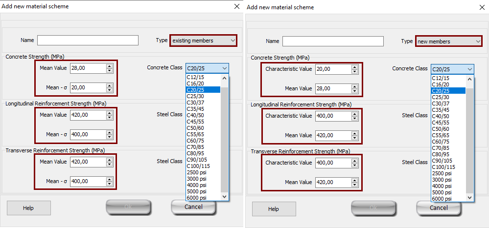Open the Type dropdown showing existing members
The width and height of the screenshot is (489, 228).
(203, 41)
